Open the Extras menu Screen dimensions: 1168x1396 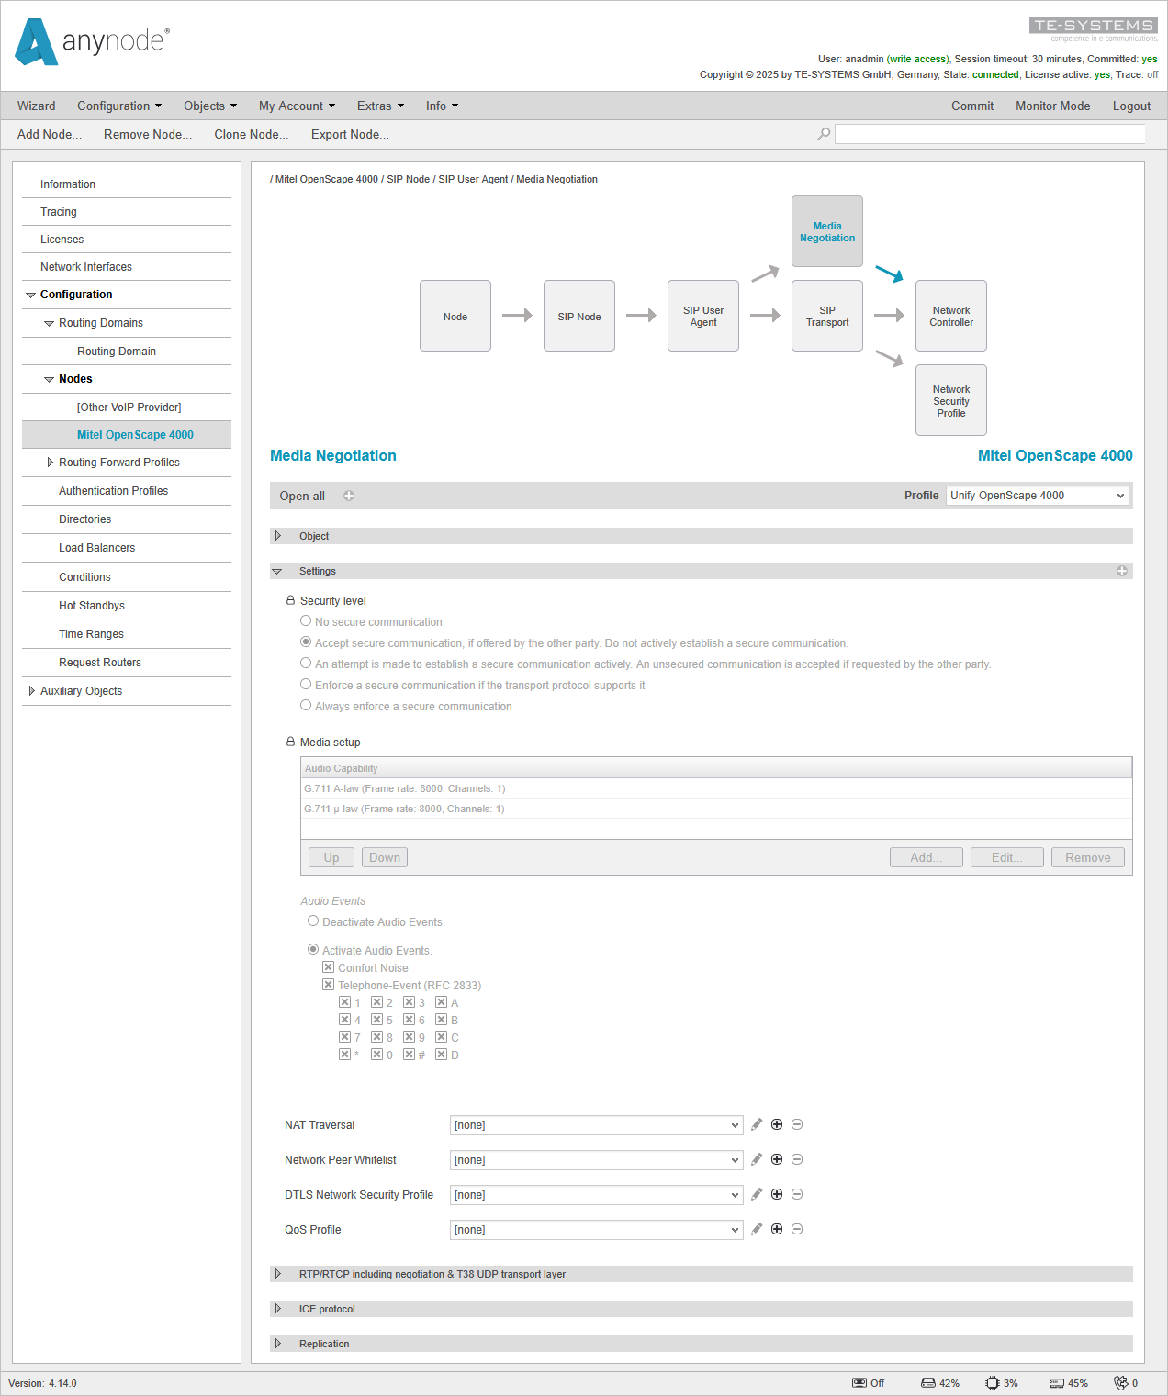coord(379,106)
